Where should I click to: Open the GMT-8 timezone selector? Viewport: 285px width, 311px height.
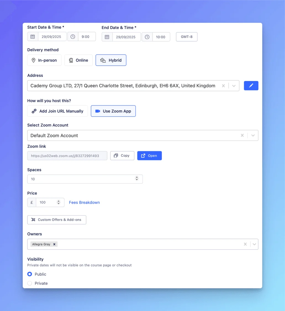[x=186, y=37]
